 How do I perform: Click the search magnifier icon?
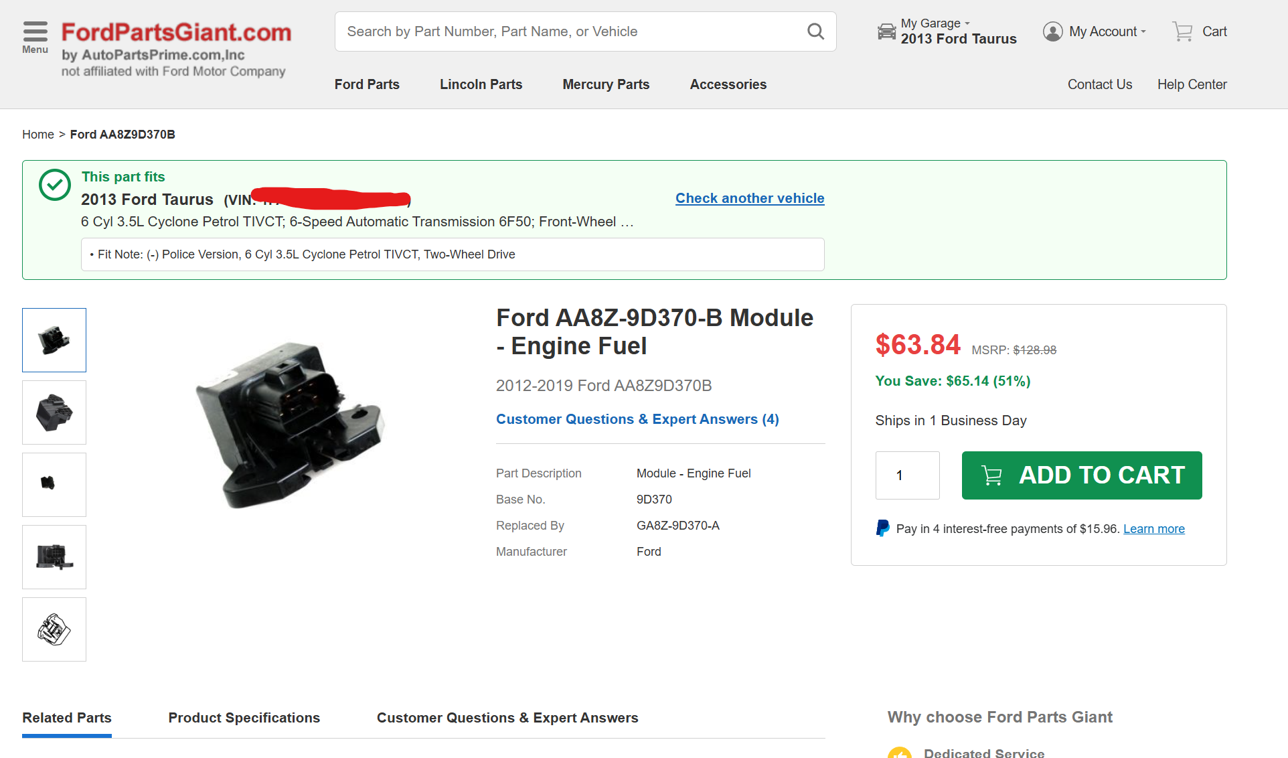815,31
